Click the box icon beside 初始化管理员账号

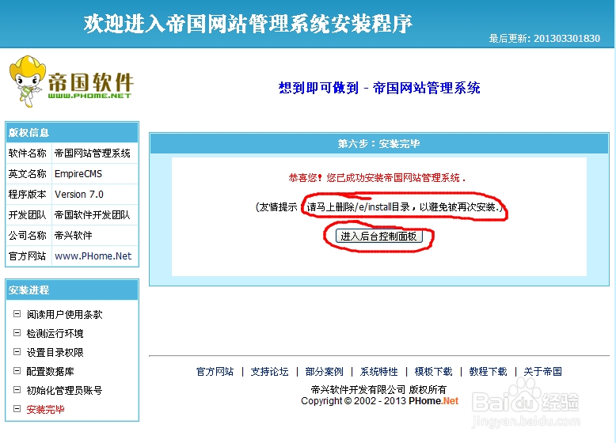pyautogui.click(x=17, y=390)
